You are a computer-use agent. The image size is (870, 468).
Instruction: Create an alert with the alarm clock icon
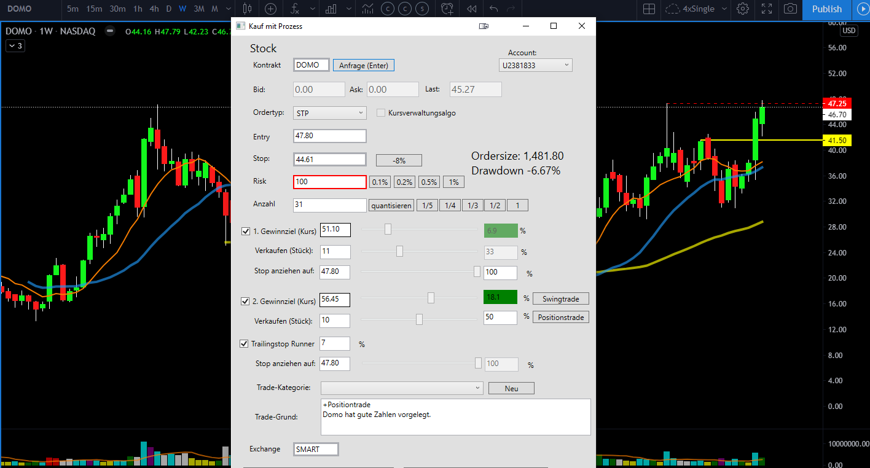[449, 9]
